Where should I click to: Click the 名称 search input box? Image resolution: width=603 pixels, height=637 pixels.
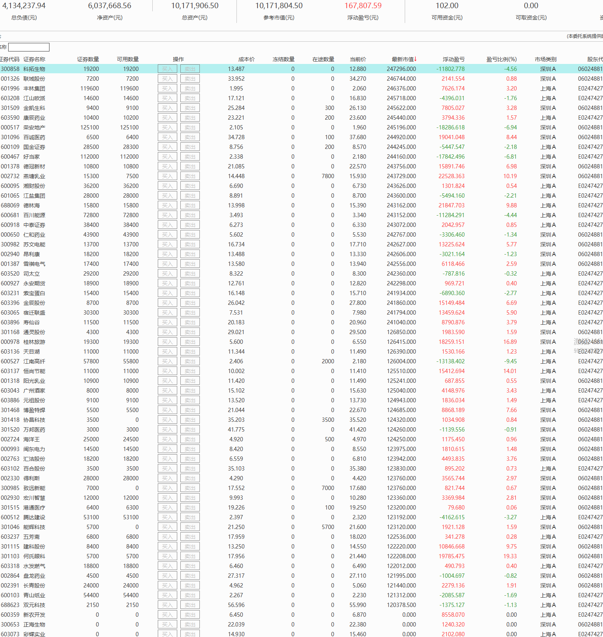(29, 47)
